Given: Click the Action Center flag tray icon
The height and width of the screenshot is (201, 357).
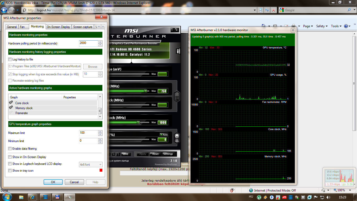Looking at the screenshot, I should [316, 197].
